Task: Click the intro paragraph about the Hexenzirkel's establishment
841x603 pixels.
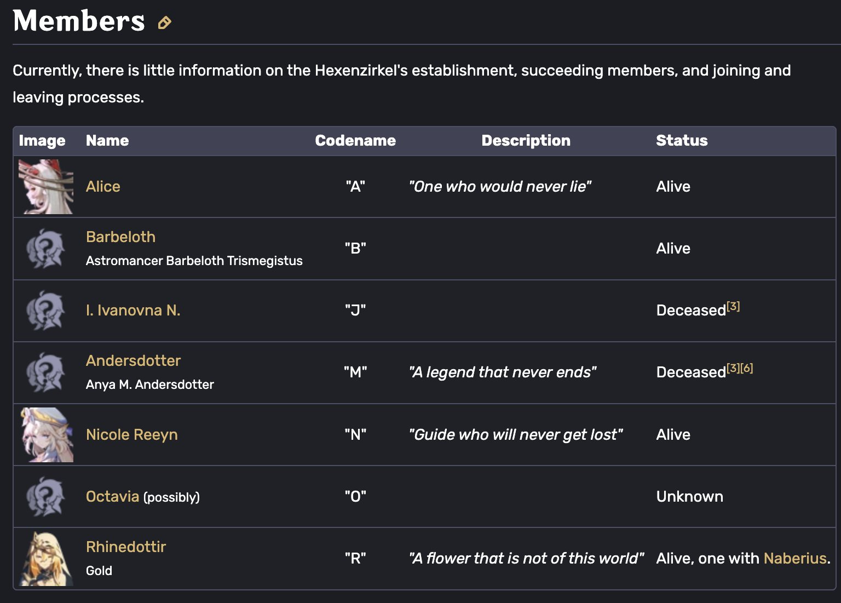Action: [402, 84]
